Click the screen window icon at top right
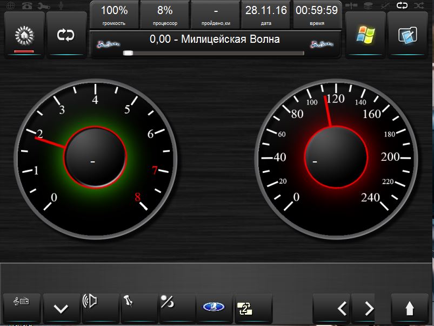434x326 pixels. pos(408,35)
